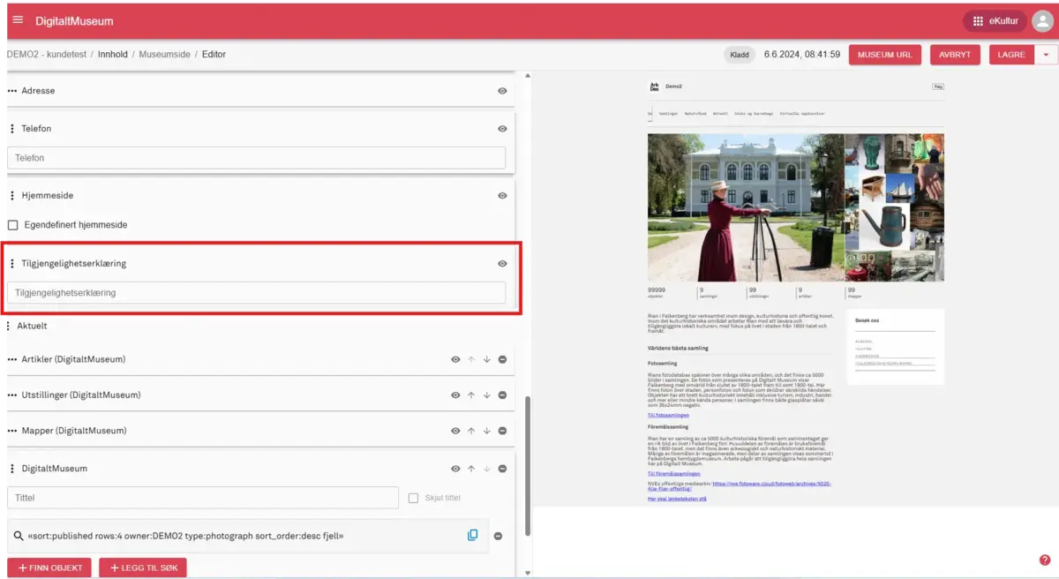The height and width of the screenshot is (579, 1059).
Task: Copy the search query string
Action: coord(472,535)
